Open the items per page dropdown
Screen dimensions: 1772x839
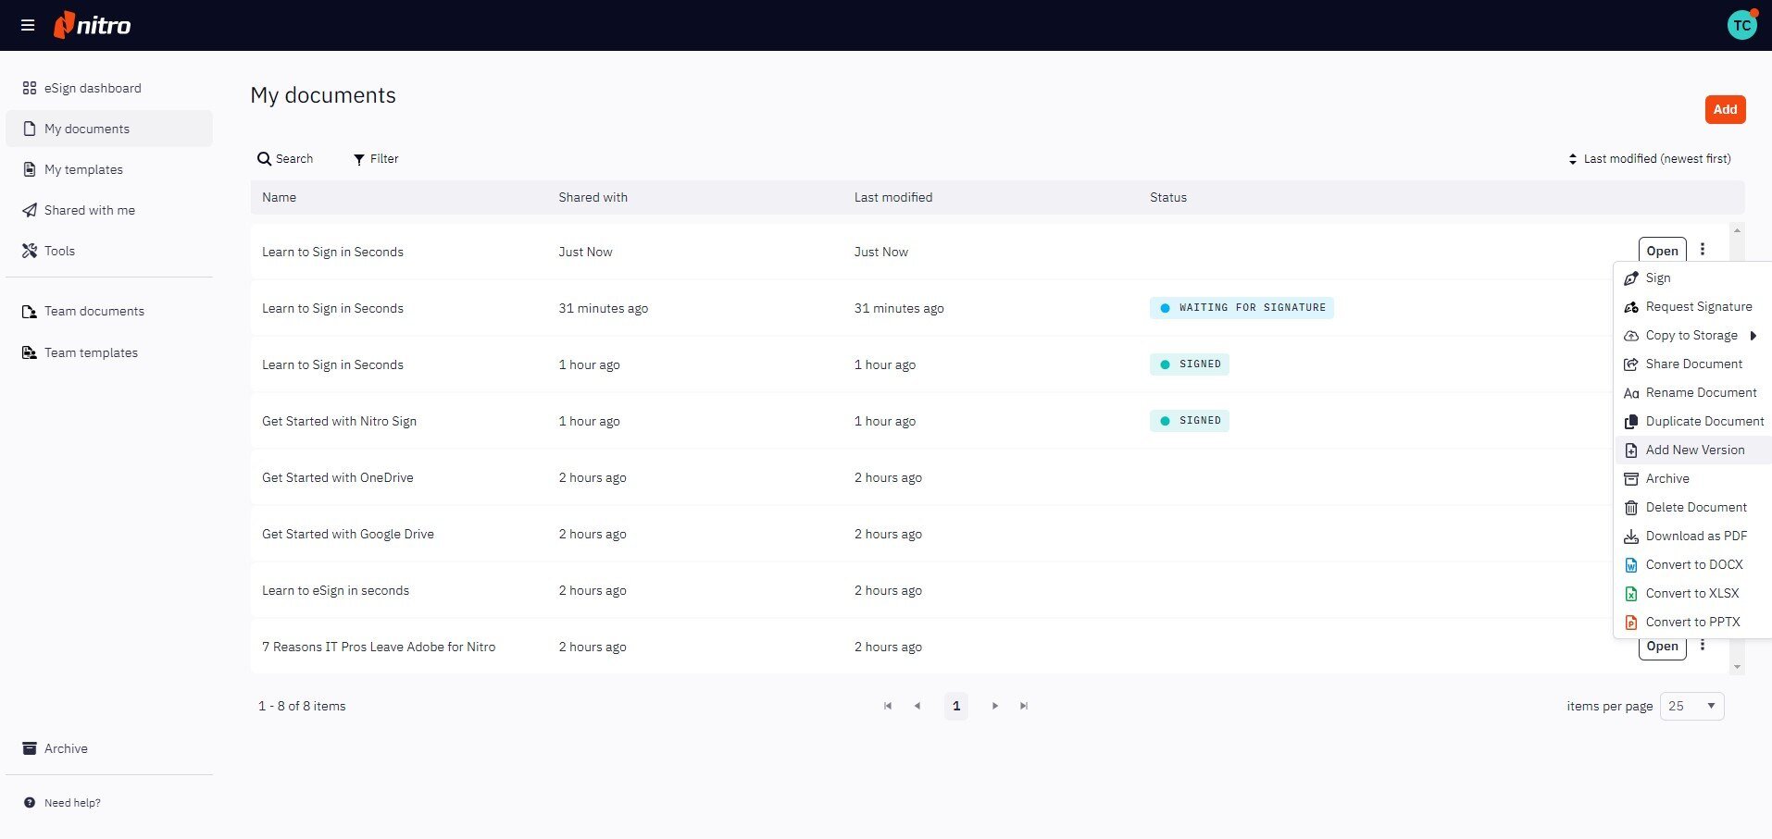(x=1691, y=706)
